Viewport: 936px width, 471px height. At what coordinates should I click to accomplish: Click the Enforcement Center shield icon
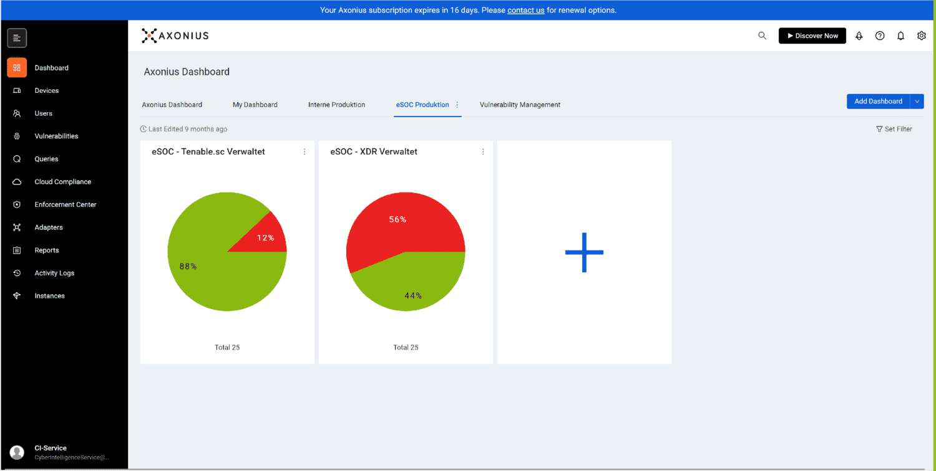coord(17,204)
